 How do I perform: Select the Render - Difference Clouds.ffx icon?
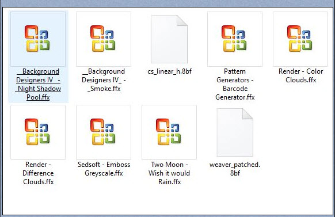click(38, 132)
